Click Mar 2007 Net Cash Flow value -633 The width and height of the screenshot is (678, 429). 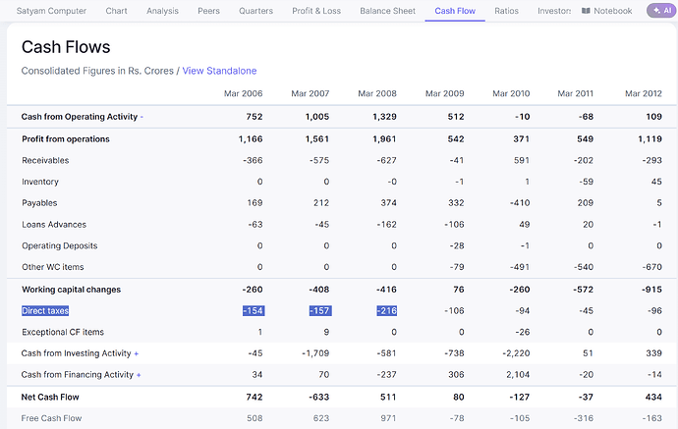[319, 397]
